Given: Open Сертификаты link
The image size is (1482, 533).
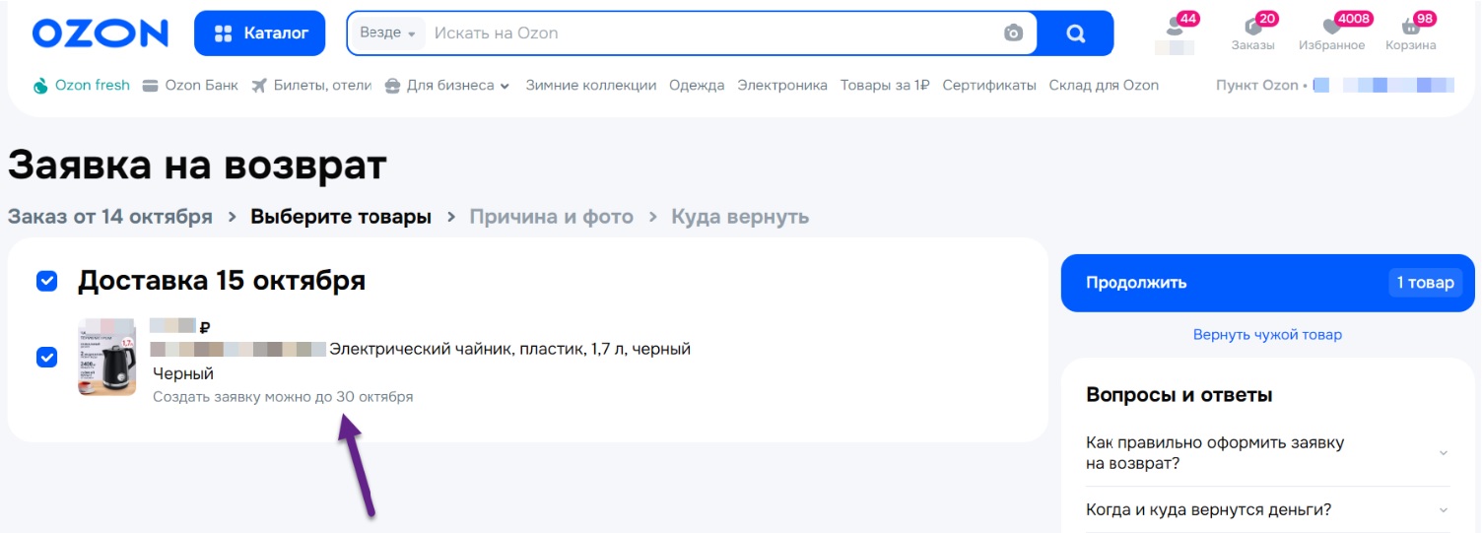Looking at the screenshot, I should (x=989, y=86).
